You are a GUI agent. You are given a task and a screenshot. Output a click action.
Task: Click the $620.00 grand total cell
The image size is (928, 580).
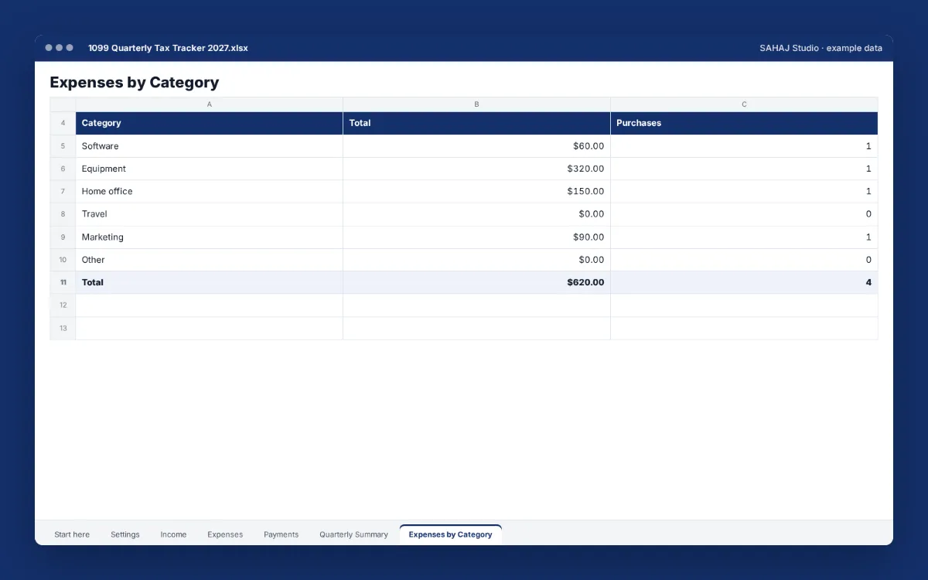click(476, 282)
